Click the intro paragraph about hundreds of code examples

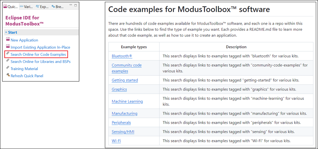tap(205, 29)
